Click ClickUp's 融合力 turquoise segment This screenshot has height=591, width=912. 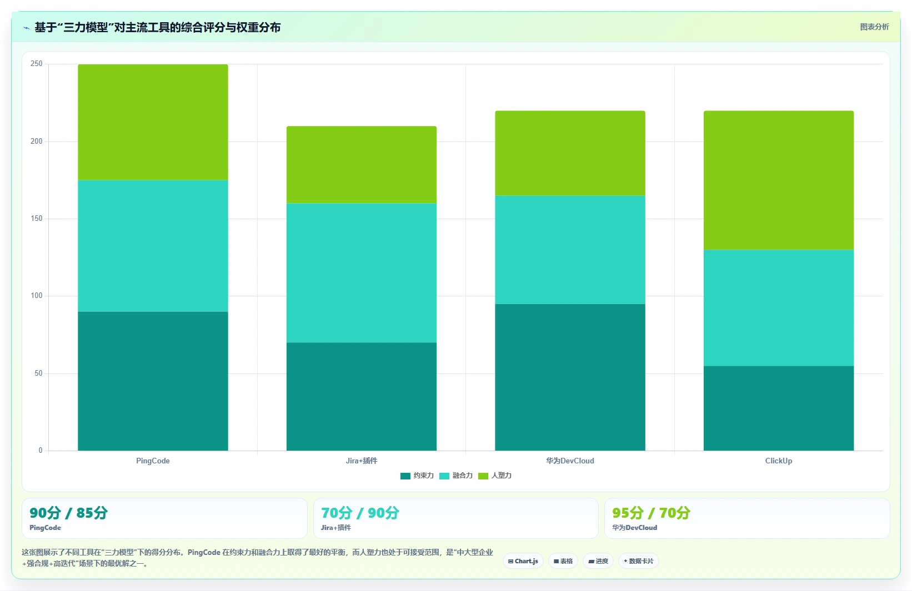(x=779, y=308)
